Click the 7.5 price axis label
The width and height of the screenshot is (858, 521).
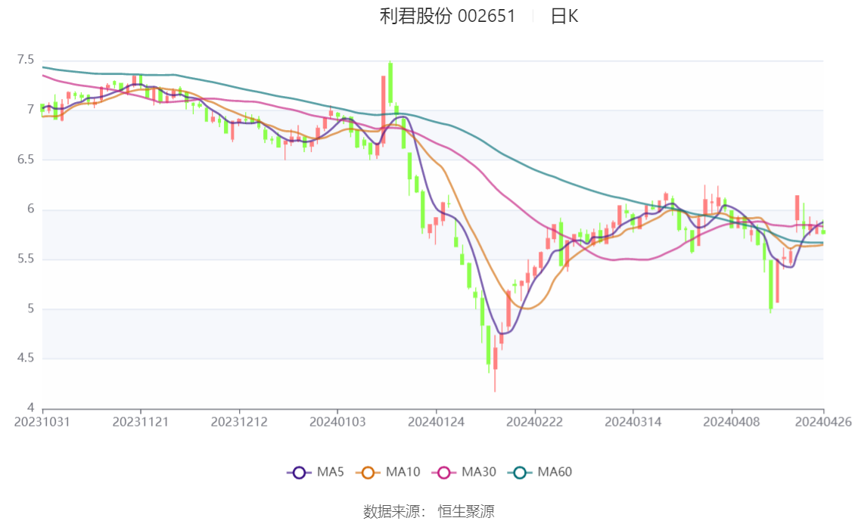[26, 60]
